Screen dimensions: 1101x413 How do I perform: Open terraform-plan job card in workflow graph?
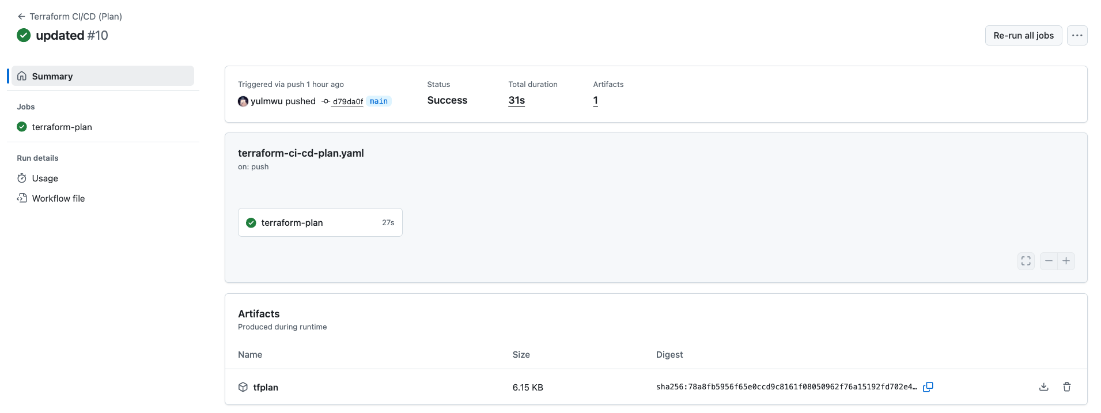click(x=320, y=222)
